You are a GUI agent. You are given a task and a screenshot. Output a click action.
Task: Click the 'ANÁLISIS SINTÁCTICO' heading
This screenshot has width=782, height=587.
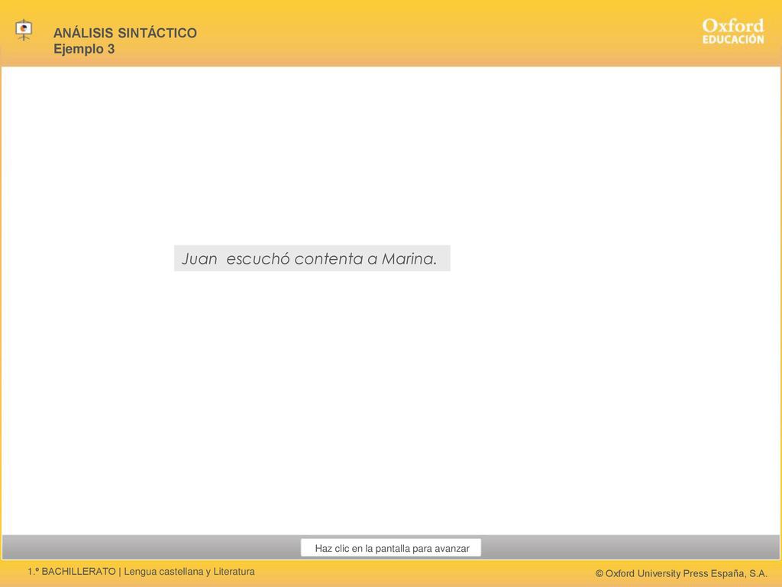point(125,33)
